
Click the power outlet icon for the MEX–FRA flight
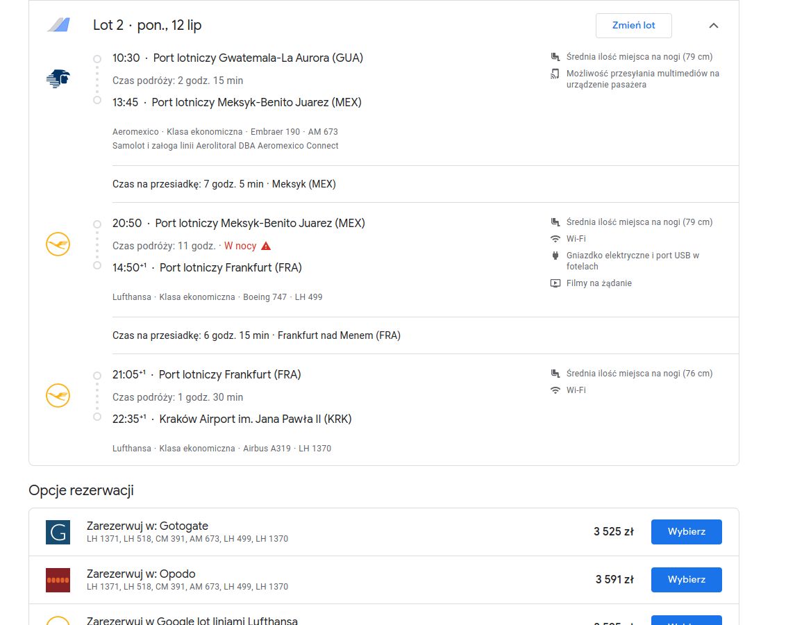[x=555, y=256]
